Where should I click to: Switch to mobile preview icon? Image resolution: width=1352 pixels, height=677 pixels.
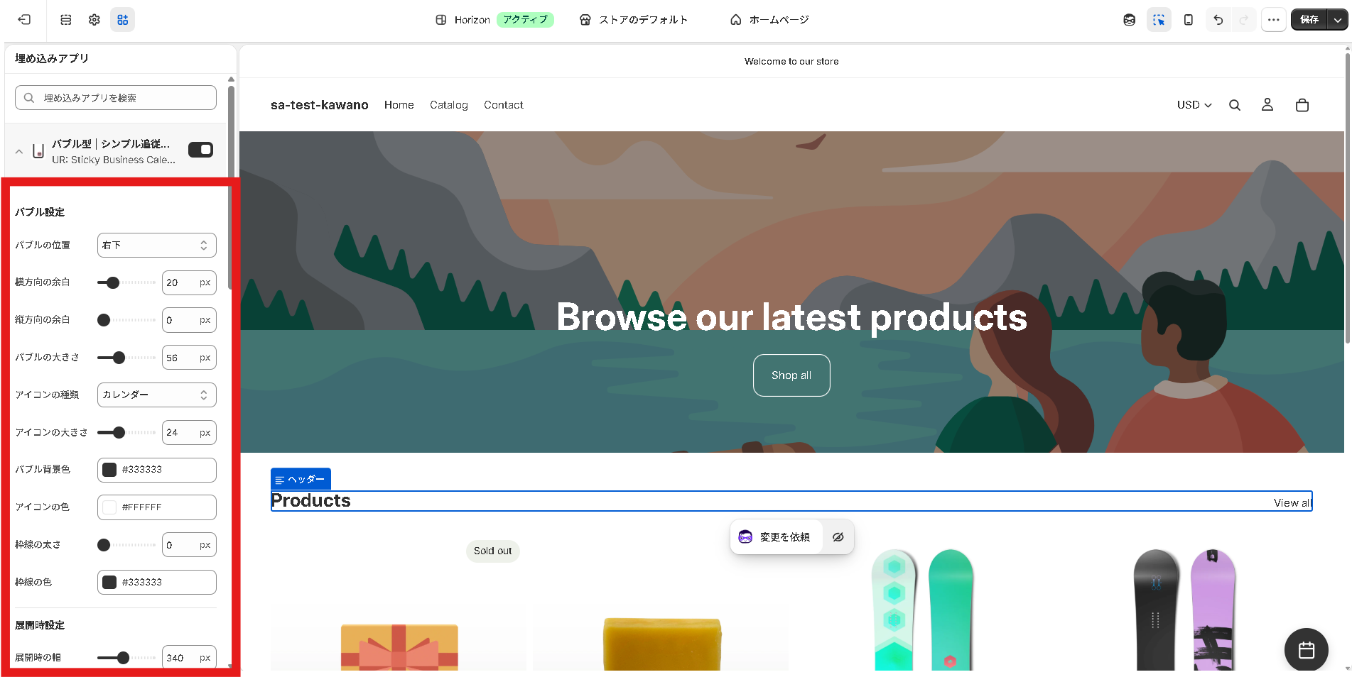(1189, 20)
